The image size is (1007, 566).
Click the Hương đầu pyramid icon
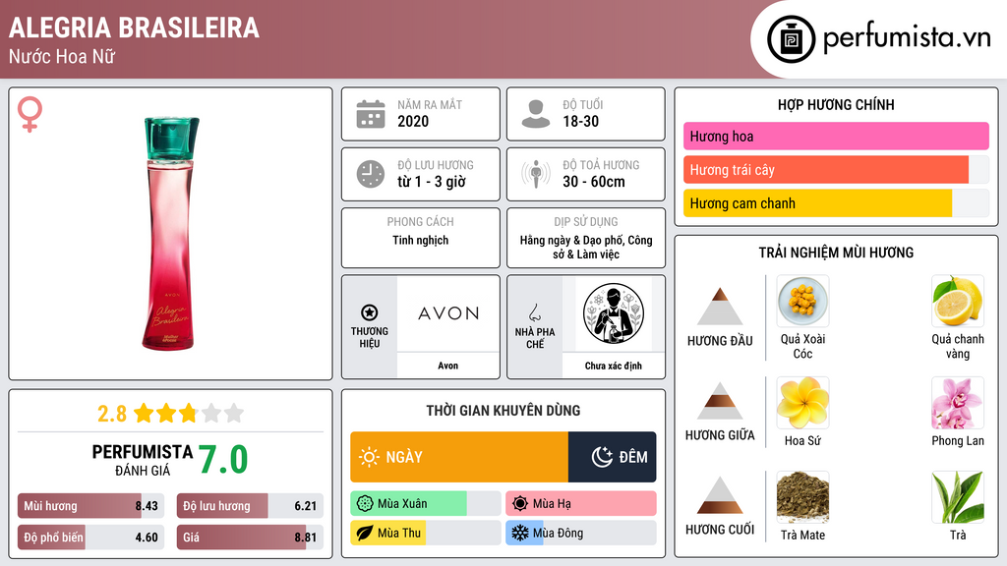720,307
